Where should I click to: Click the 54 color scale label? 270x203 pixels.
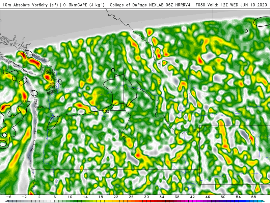pos(239,197)
